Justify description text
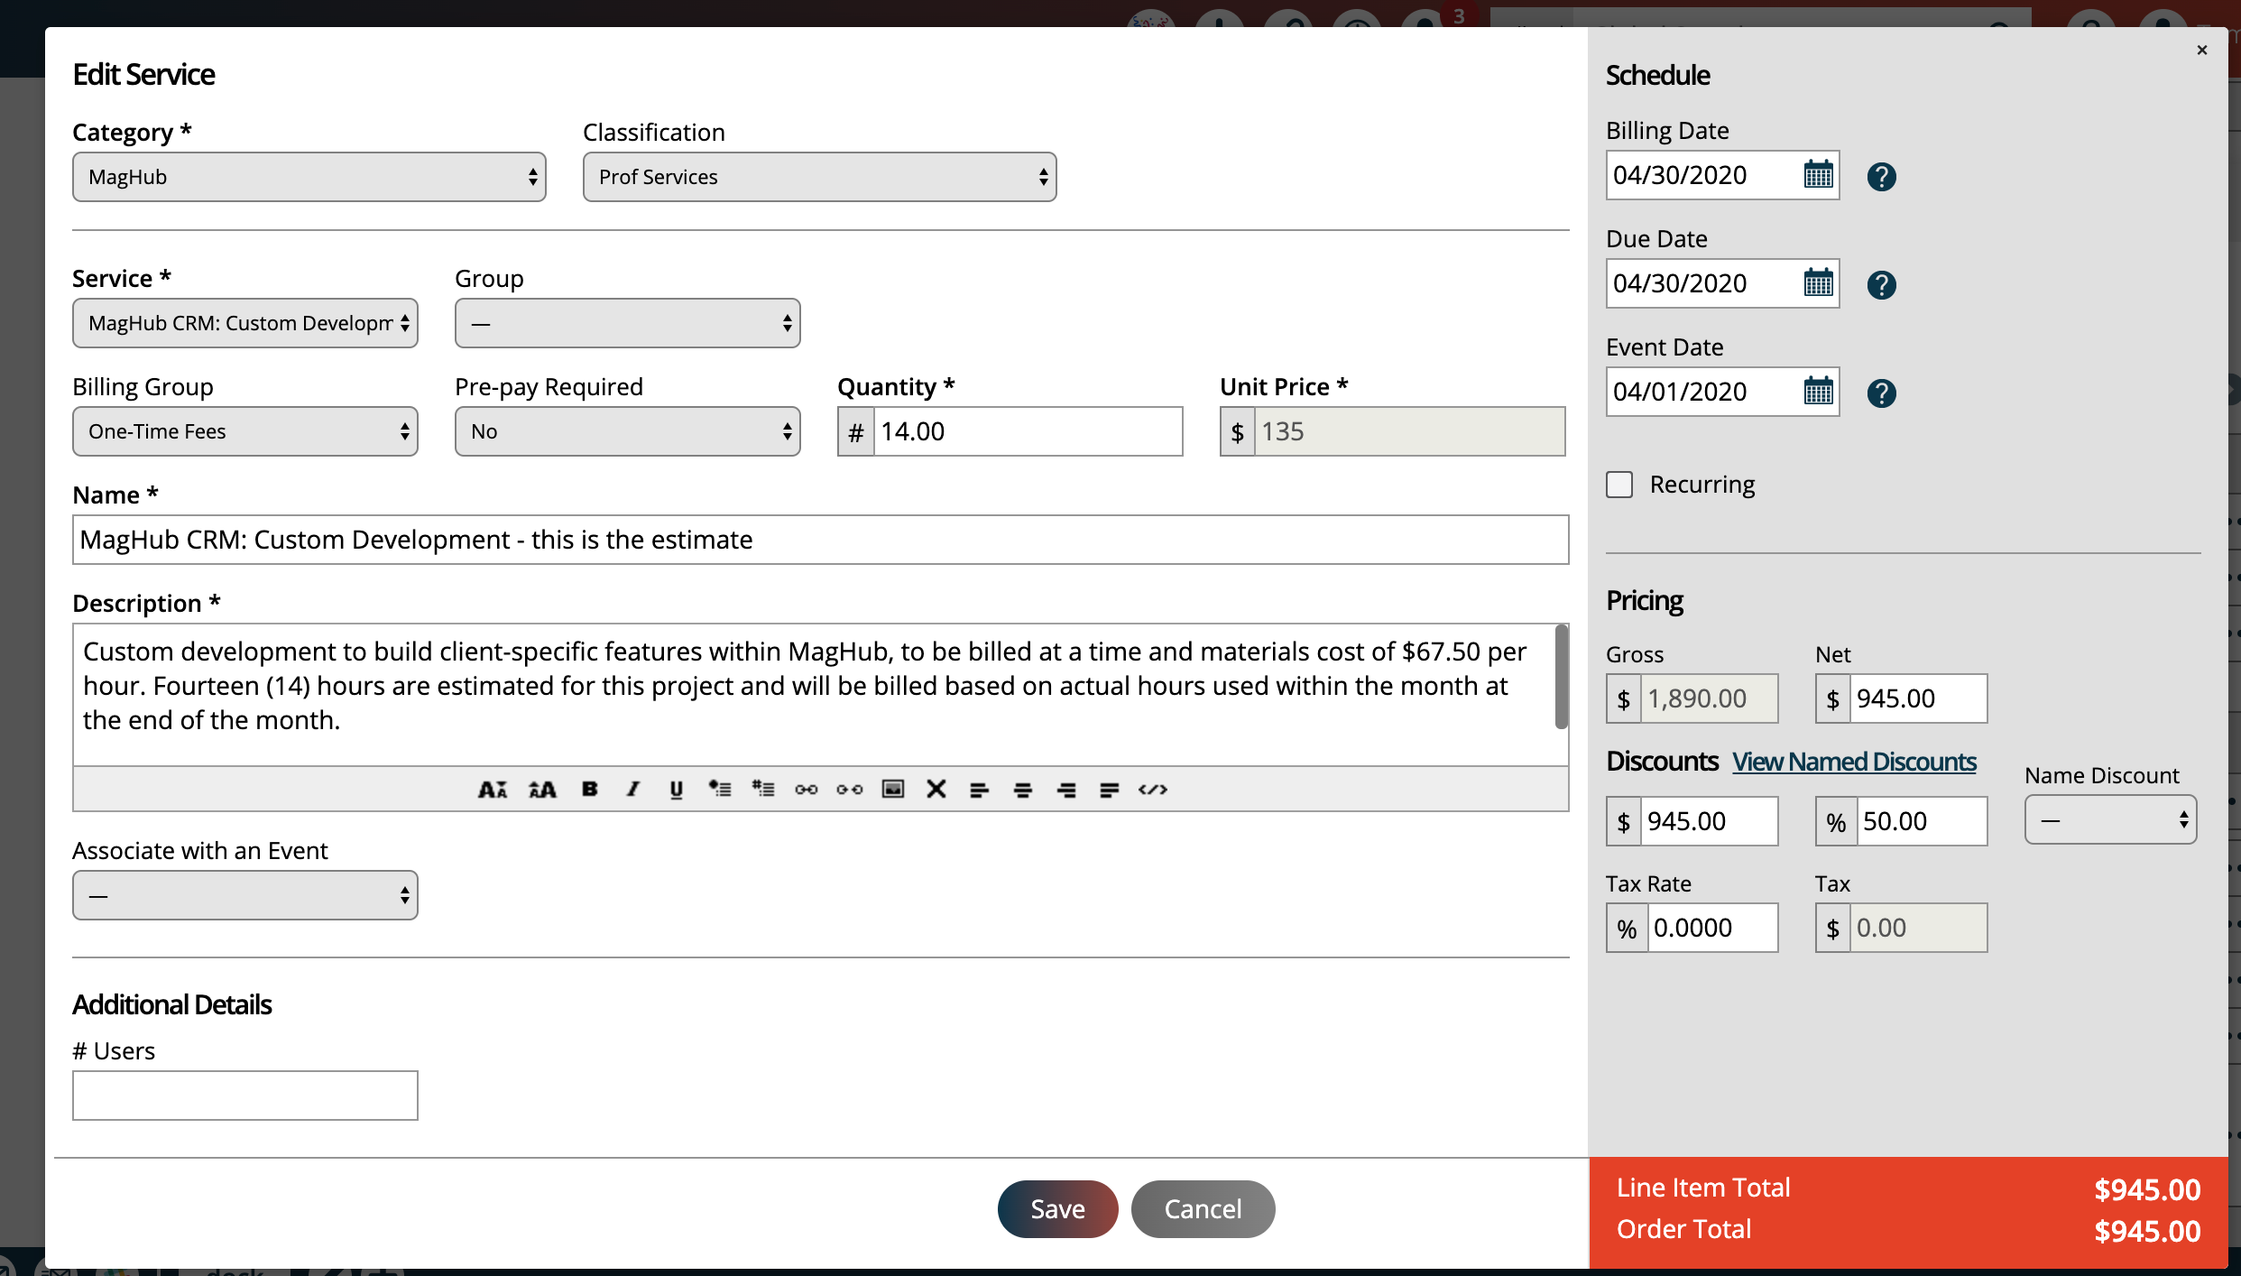The height and width of the screenshot is (1276, 2241). 1110,790
